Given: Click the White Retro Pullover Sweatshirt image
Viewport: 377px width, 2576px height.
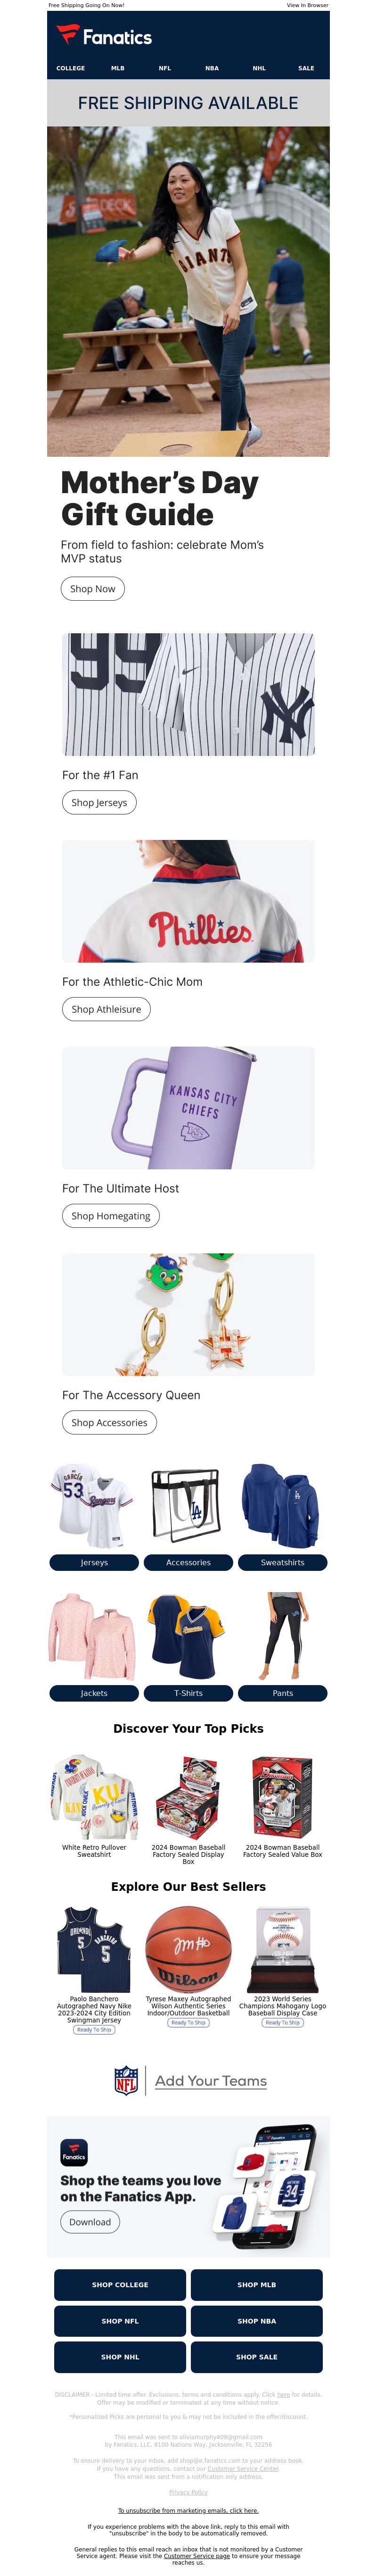Looking at the screenshot, I should coord(94,1797).
